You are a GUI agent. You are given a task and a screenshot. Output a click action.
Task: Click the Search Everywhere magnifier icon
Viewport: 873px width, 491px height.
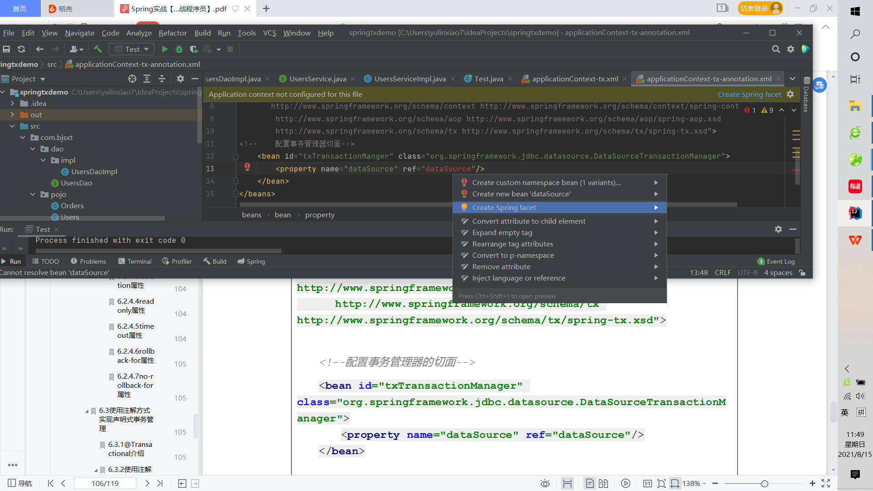(776, 49)
